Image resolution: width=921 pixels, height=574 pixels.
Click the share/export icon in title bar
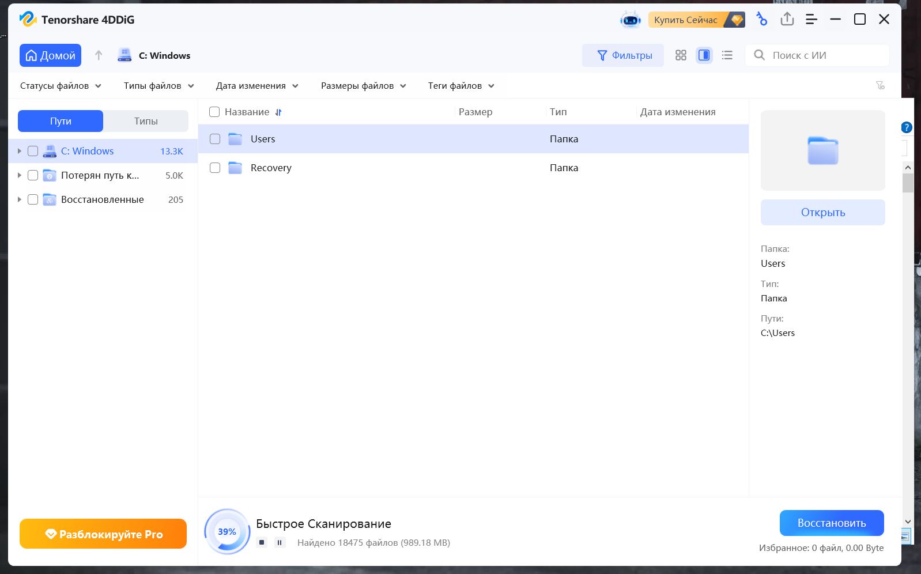[787, 20]
